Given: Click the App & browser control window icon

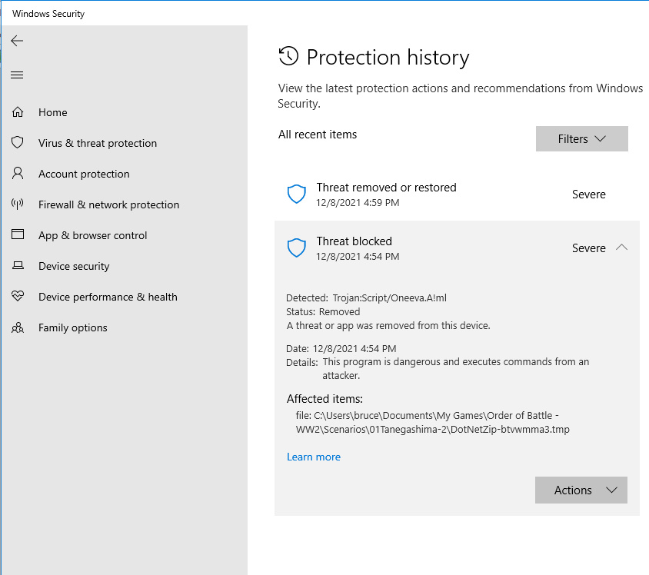Looking at the screenshot, I should click(18, 235).
